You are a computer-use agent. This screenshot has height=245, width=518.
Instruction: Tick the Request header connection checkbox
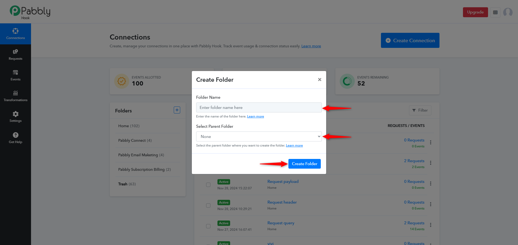click(208, 205)
